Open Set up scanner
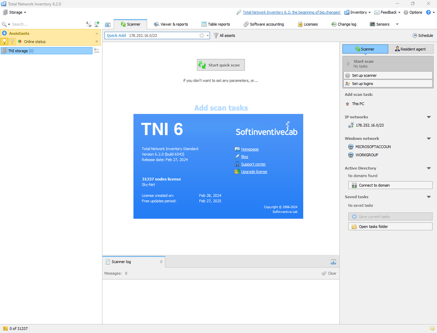The image size is (437, 333). coord(388,75)
